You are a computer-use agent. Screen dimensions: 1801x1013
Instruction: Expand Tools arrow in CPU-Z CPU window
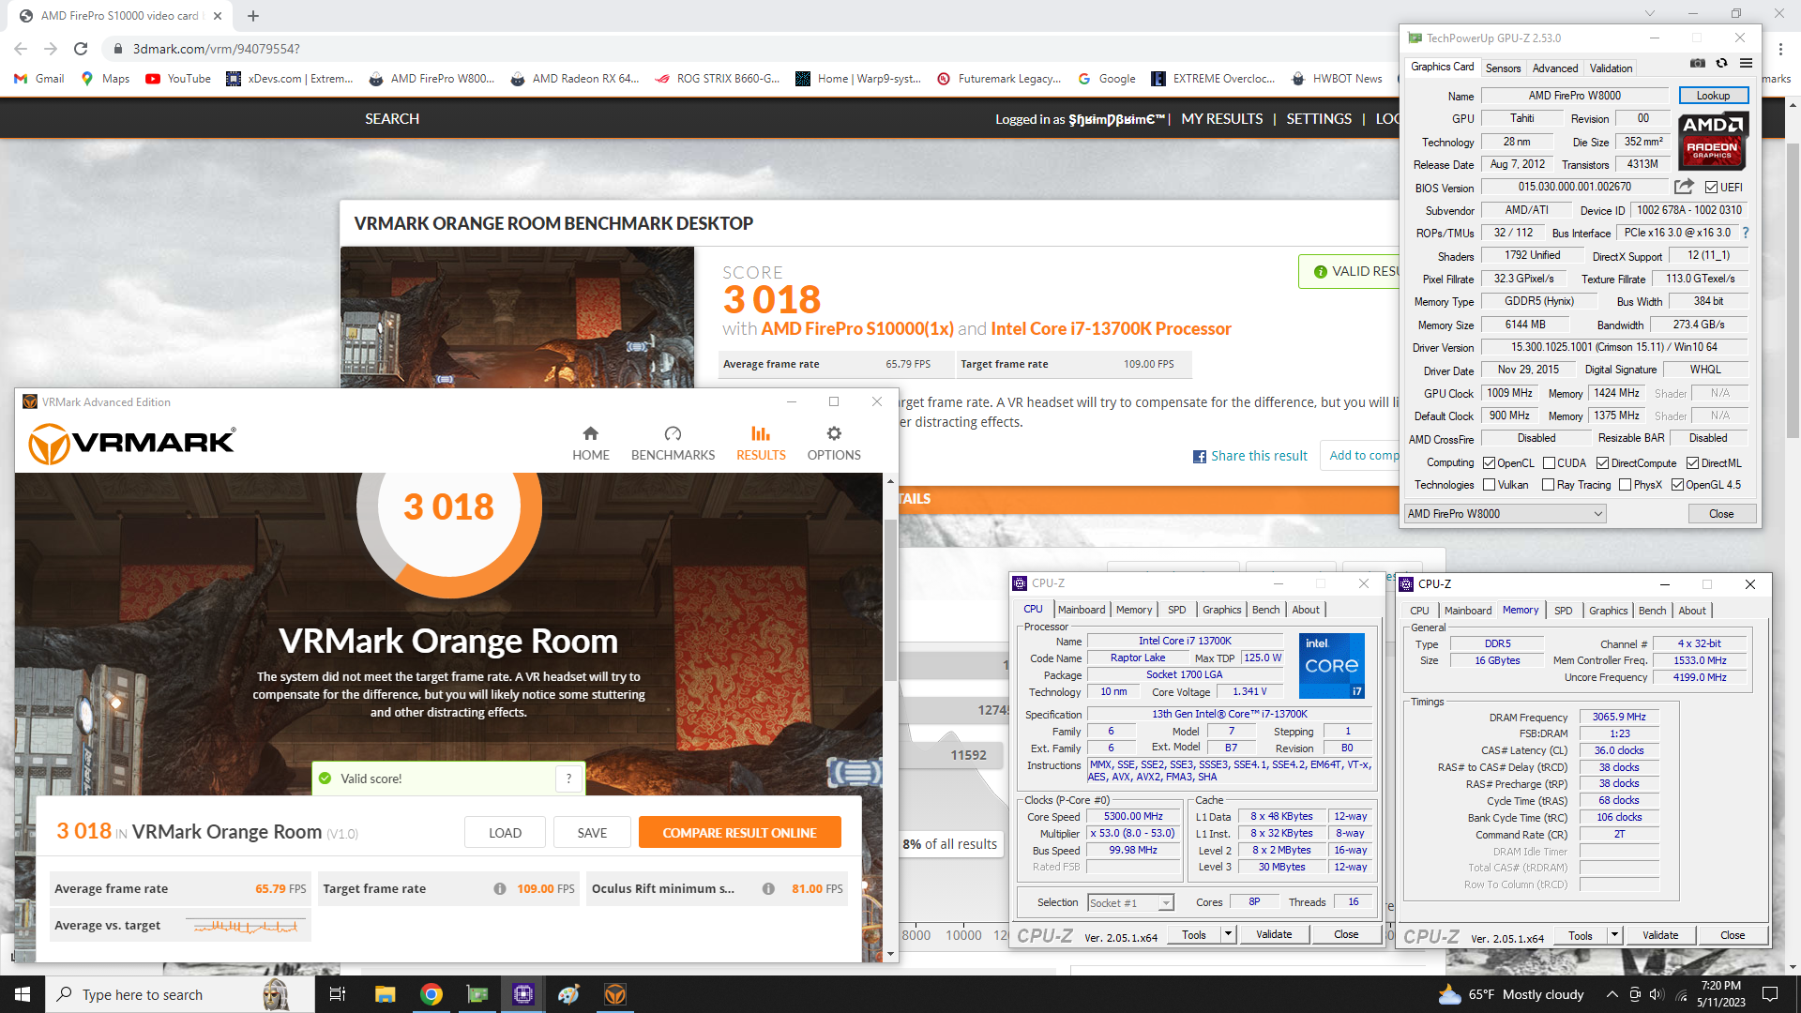(x=1227, y=934)
